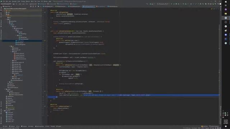The image size is (230, 129).
Task: Open the Terminal tool window
Action: tap(24, 126)
